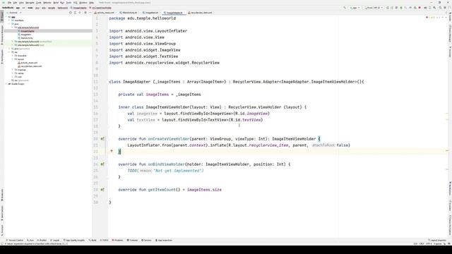Switch to activity_main.xml editor tab

(105, 13)
